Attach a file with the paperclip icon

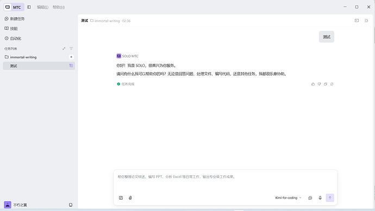pyautogui.click(x=130, y=198)
